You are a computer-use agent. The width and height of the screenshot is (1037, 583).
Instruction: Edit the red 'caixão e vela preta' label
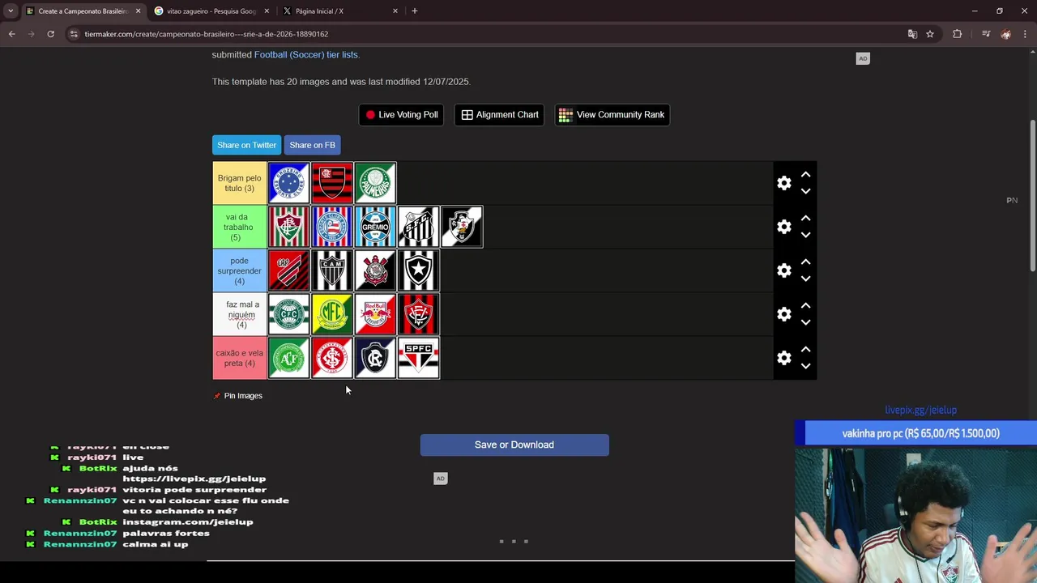239,358
